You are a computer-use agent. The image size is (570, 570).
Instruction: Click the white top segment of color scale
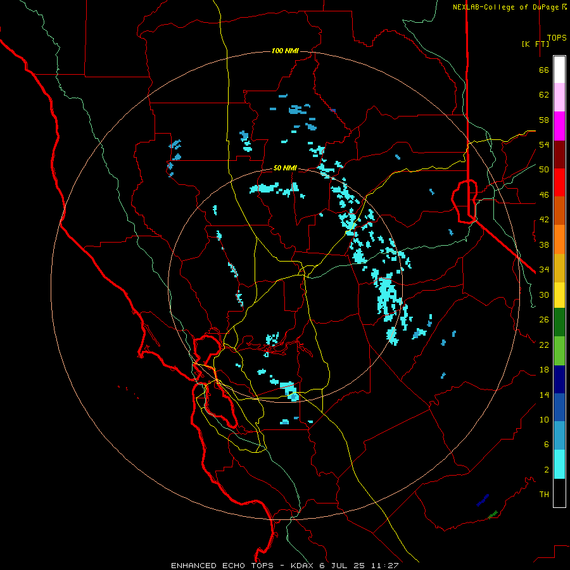coord(559,70)
